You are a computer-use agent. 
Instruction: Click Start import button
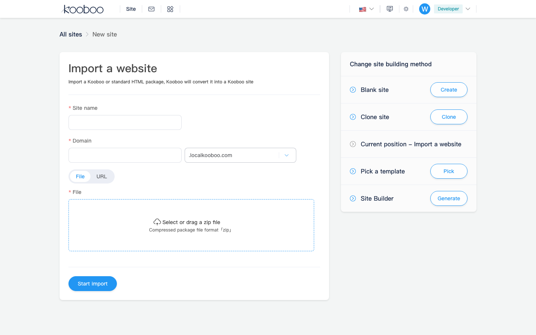(93, 284)
